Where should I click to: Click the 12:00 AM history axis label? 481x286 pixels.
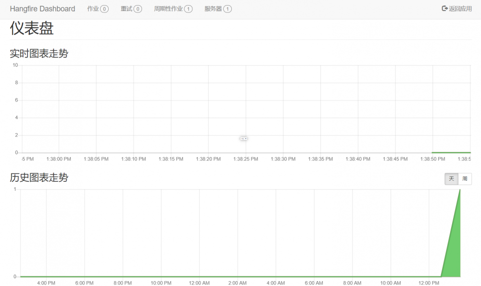(x=199, y=283)
